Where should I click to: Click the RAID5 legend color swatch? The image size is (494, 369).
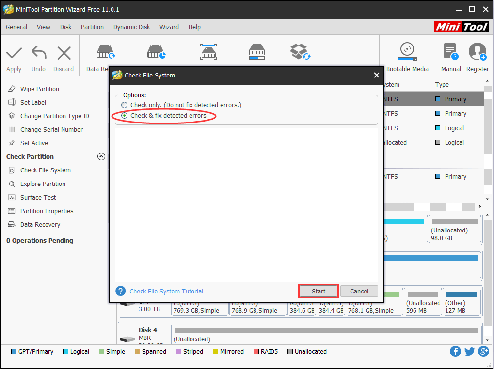click(x=256, y=352)
